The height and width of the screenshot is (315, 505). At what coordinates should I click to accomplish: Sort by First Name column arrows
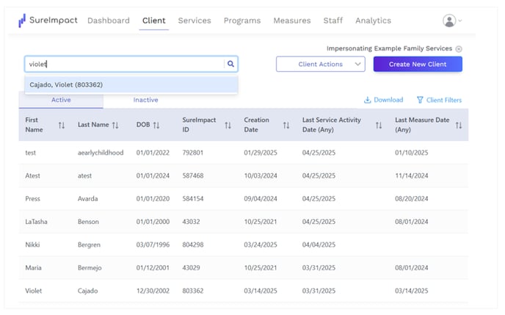pyautogui.click(x=62, y=126)
